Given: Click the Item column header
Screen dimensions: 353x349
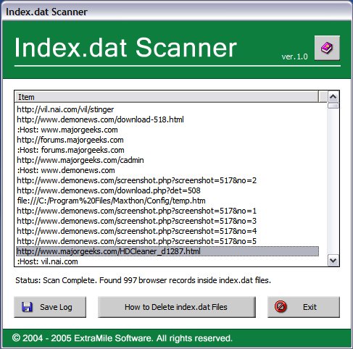Looking at the screenshot, I should (x=167, y=97).
